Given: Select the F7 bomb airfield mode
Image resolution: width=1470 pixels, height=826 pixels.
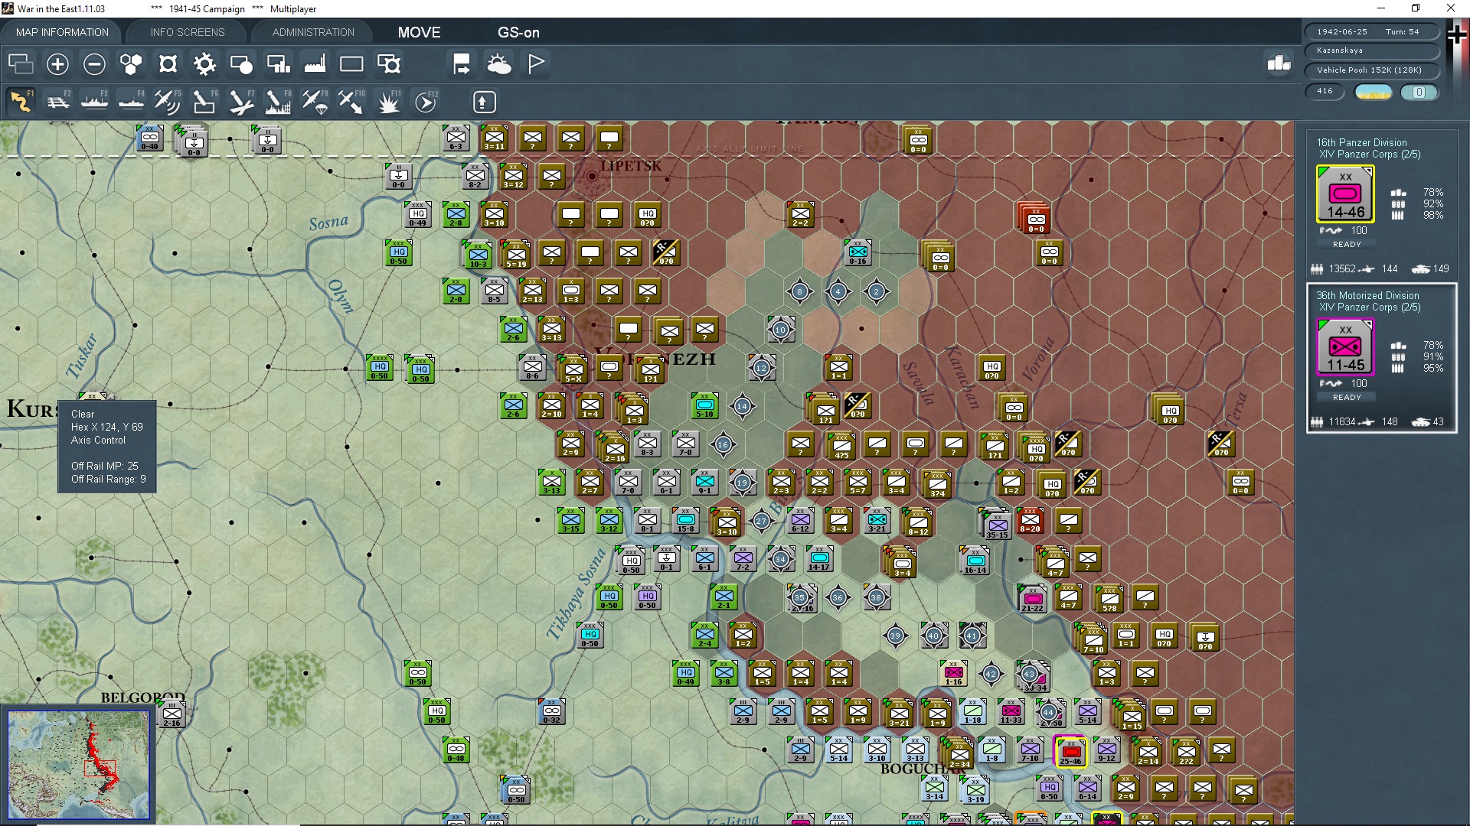Looking at the screenshot, I should pyautogui.click(x=241, y=102).
